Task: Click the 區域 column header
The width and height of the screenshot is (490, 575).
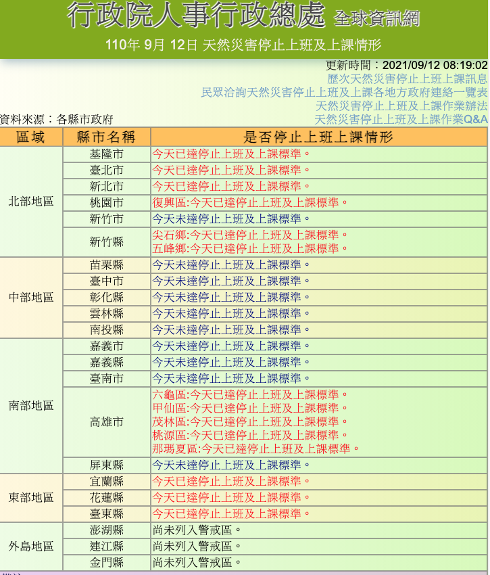Action: click(x=31, y=137)
